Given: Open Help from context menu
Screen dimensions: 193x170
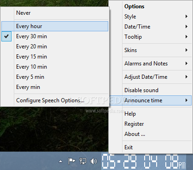Looking at the screenshot, I should 151,114.
